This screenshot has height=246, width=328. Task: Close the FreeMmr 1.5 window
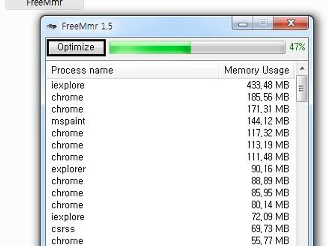(291, 23)
